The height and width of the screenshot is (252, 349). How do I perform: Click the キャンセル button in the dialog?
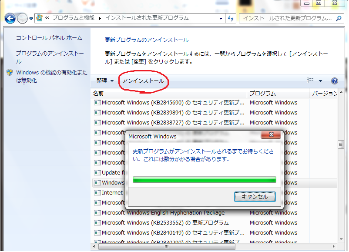click(x=255, y=197)
